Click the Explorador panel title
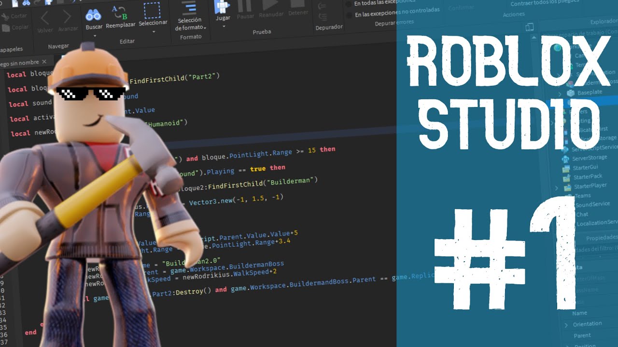The width and height of the screenshot is (618, 347). (x=604, y=22)
